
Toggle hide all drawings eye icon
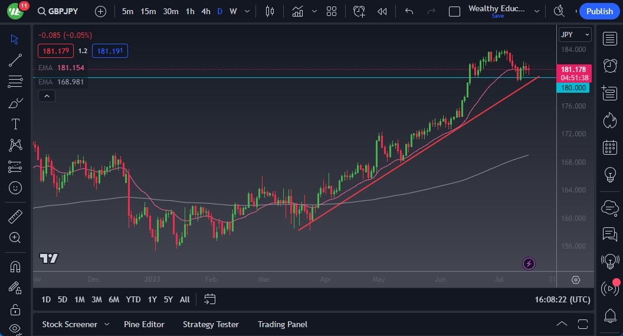click(x=15, y=328)
